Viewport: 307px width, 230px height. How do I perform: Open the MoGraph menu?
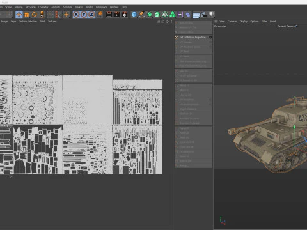(x=31, y=7)
